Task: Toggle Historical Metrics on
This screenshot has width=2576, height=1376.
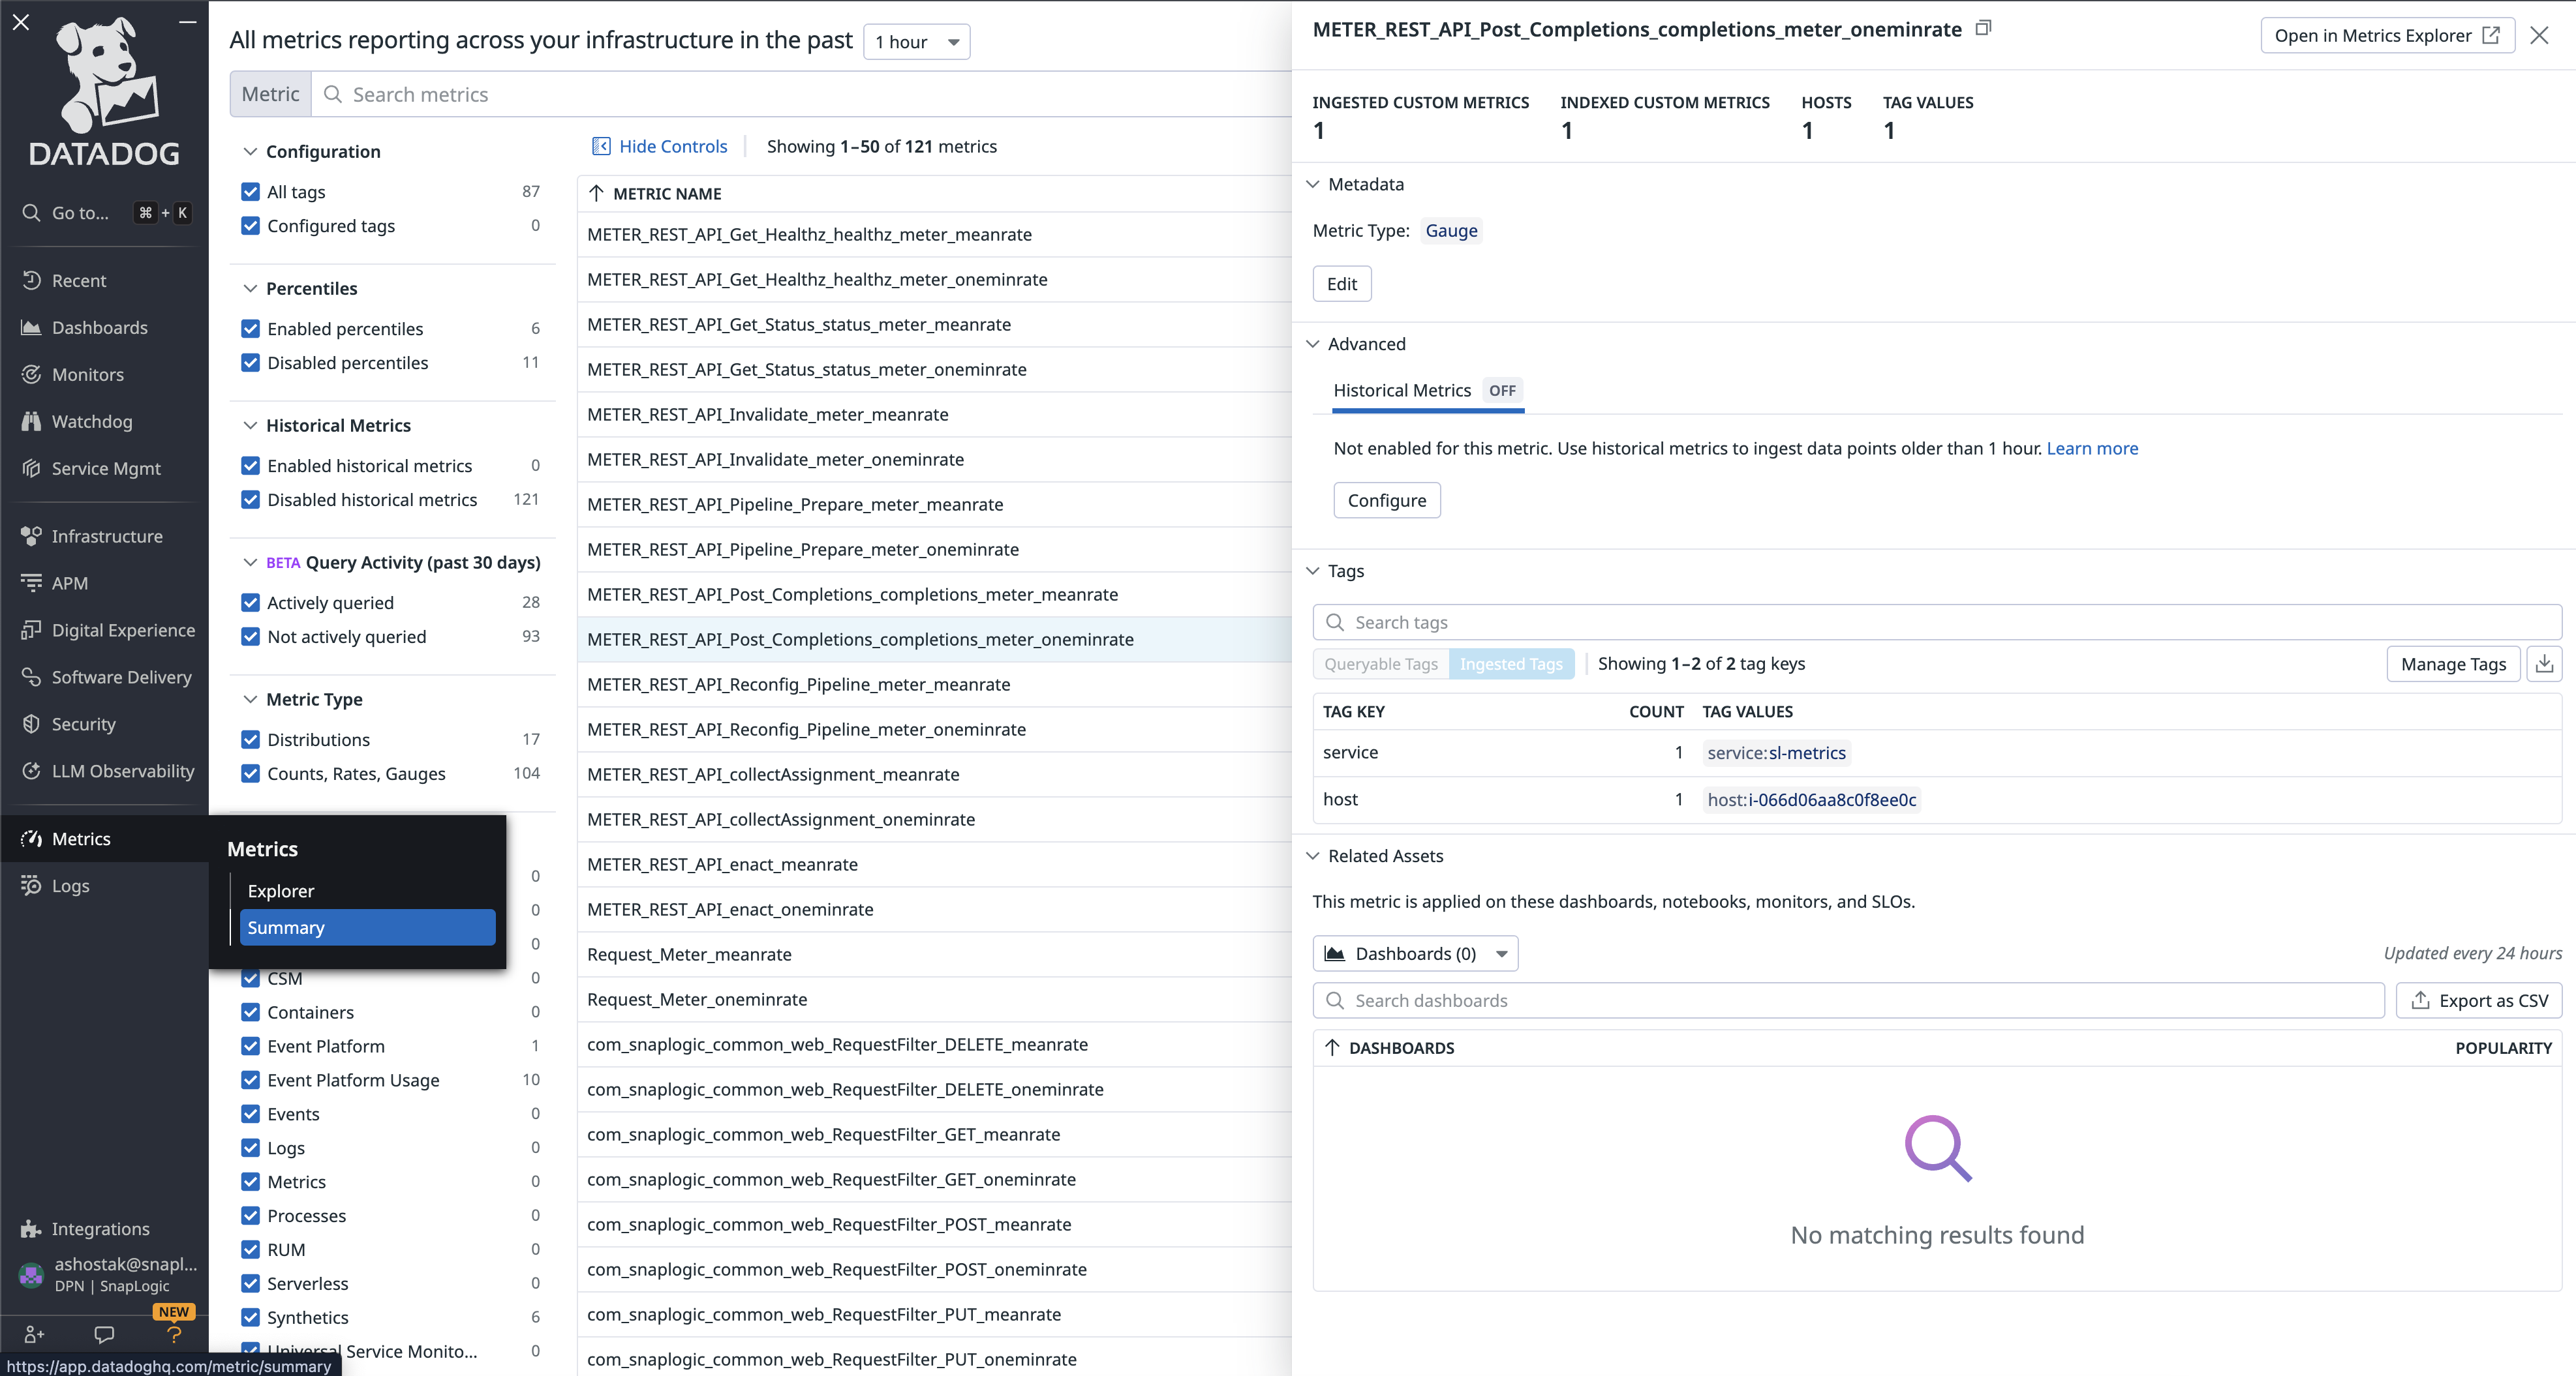Action: (x=1502, y=391)
